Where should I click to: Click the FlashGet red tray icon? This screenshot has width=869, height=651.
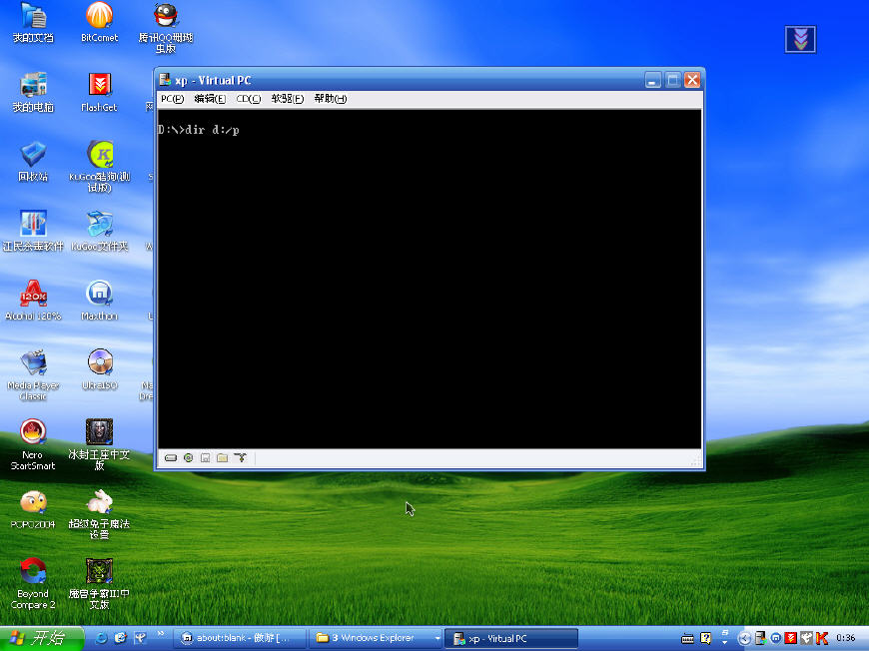tap(791, 639)
